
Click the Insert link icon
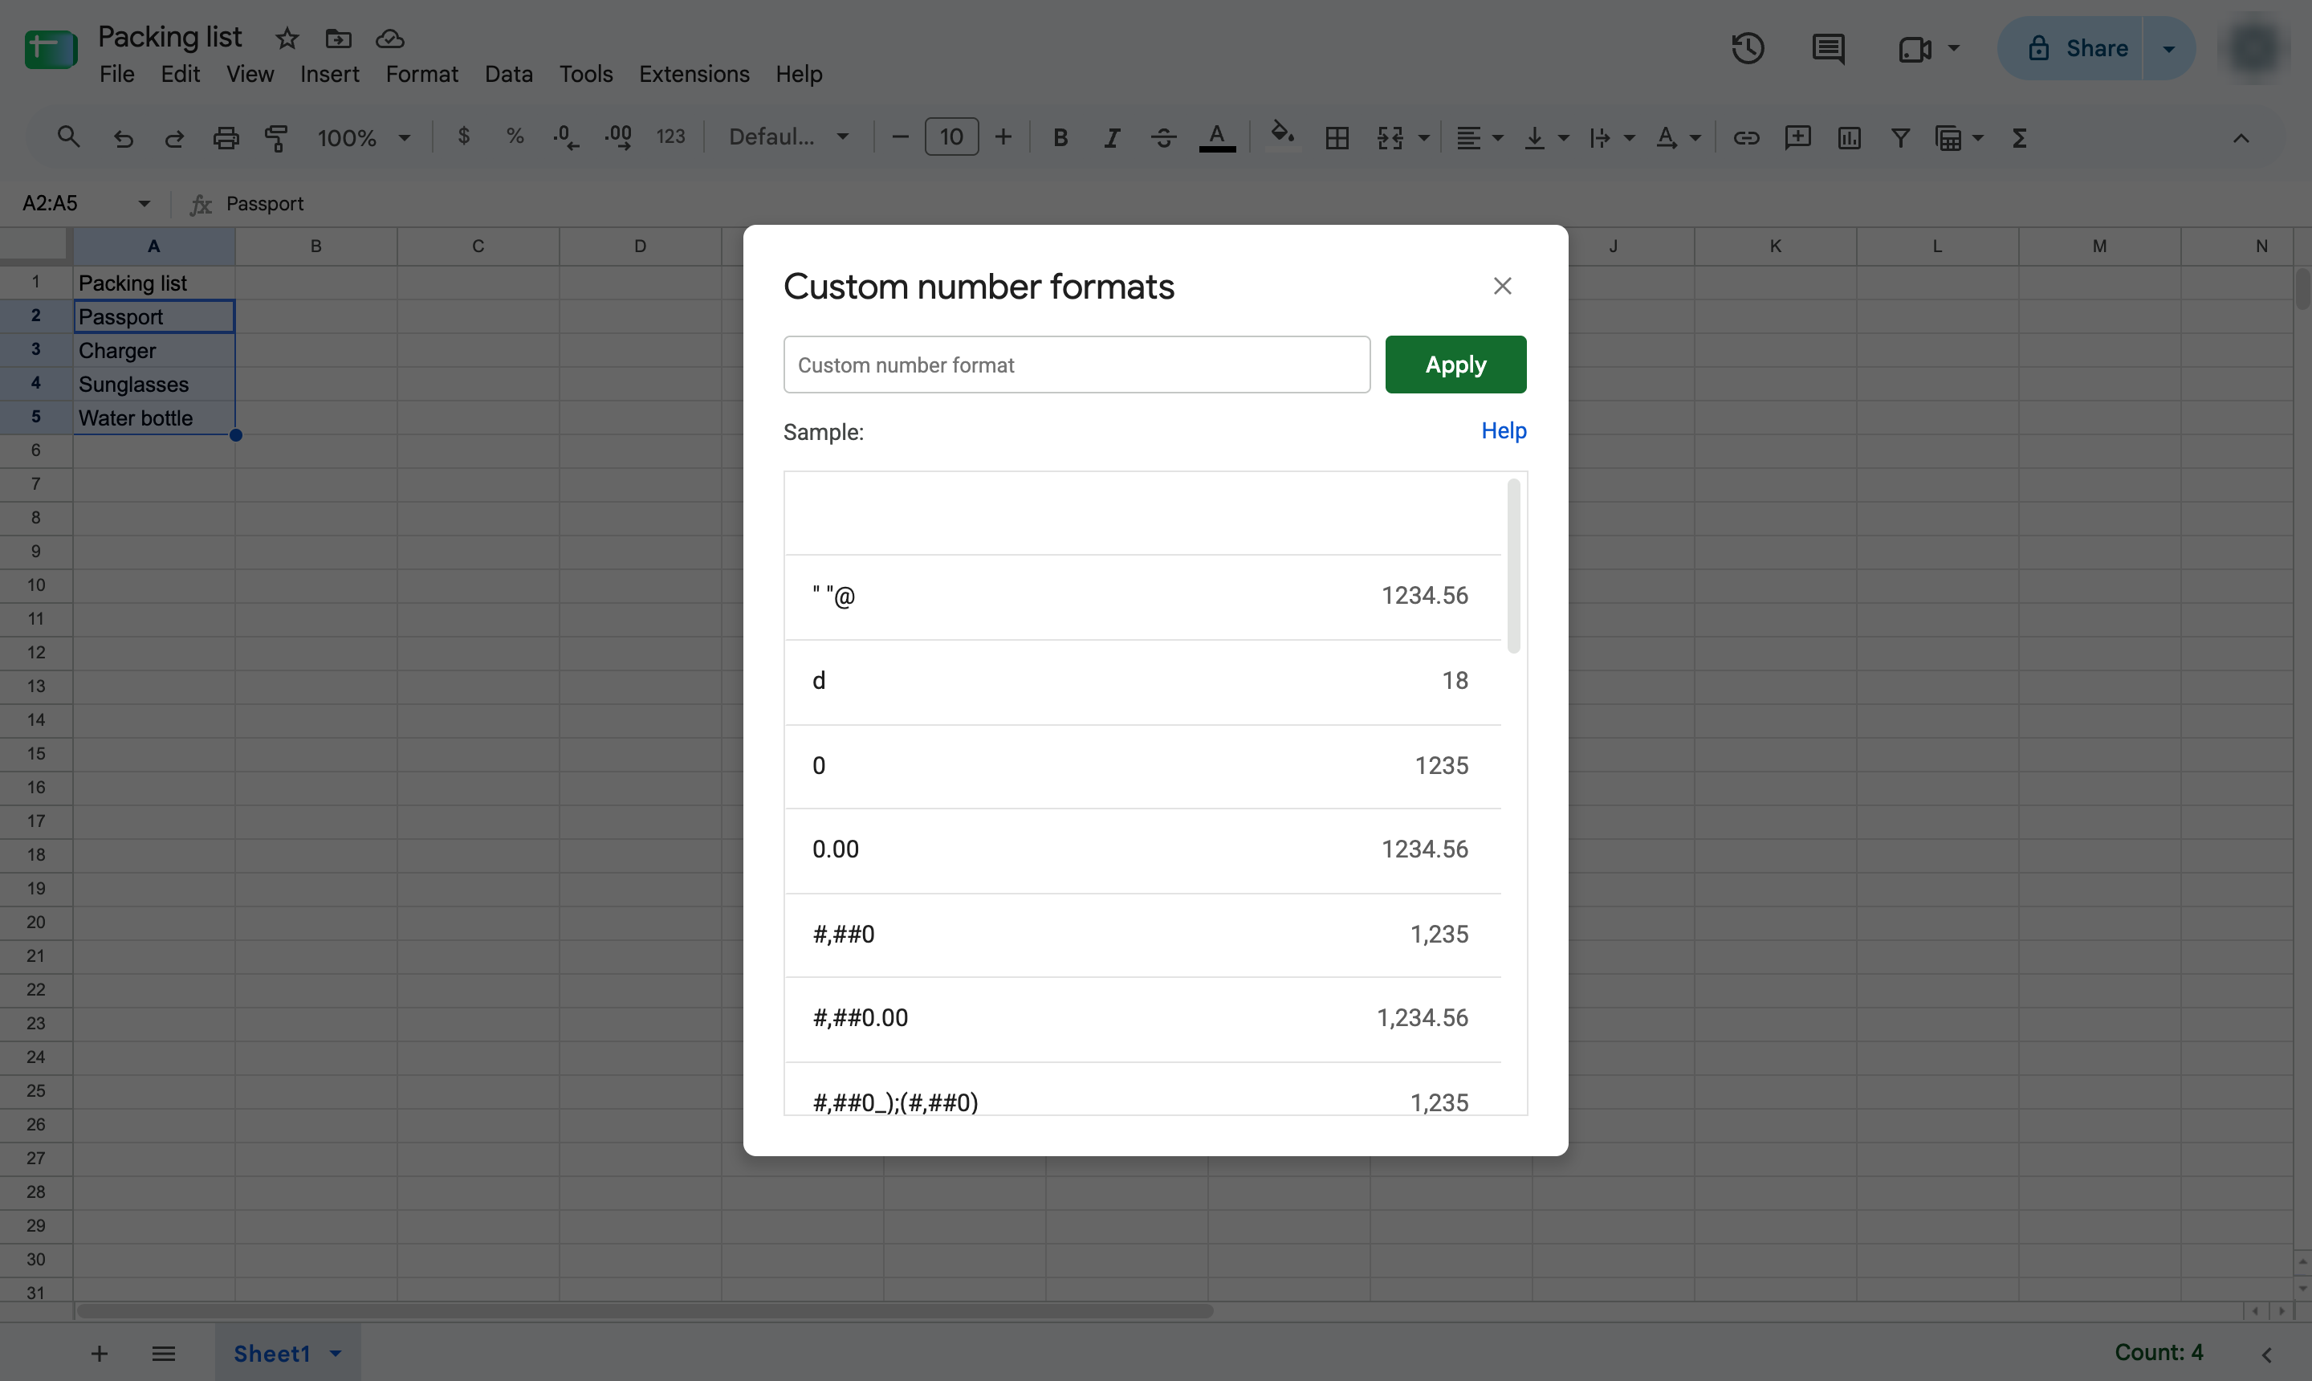pos(1746,138)
